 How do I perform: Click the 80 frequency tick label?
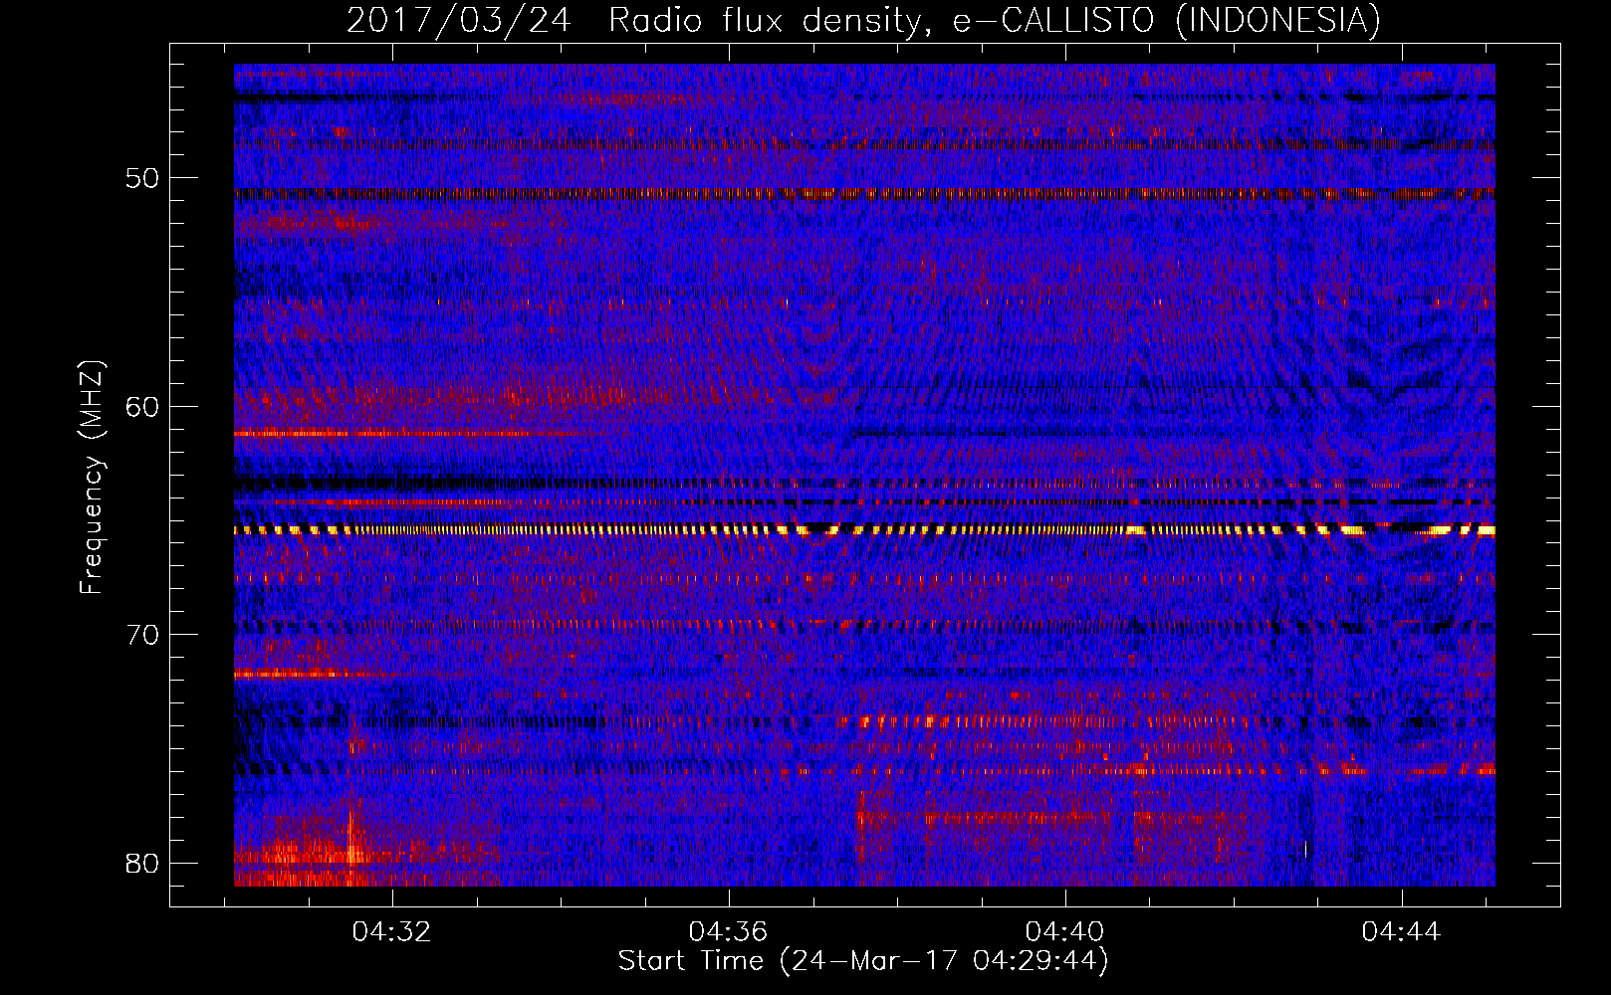[x=142, y=862]
